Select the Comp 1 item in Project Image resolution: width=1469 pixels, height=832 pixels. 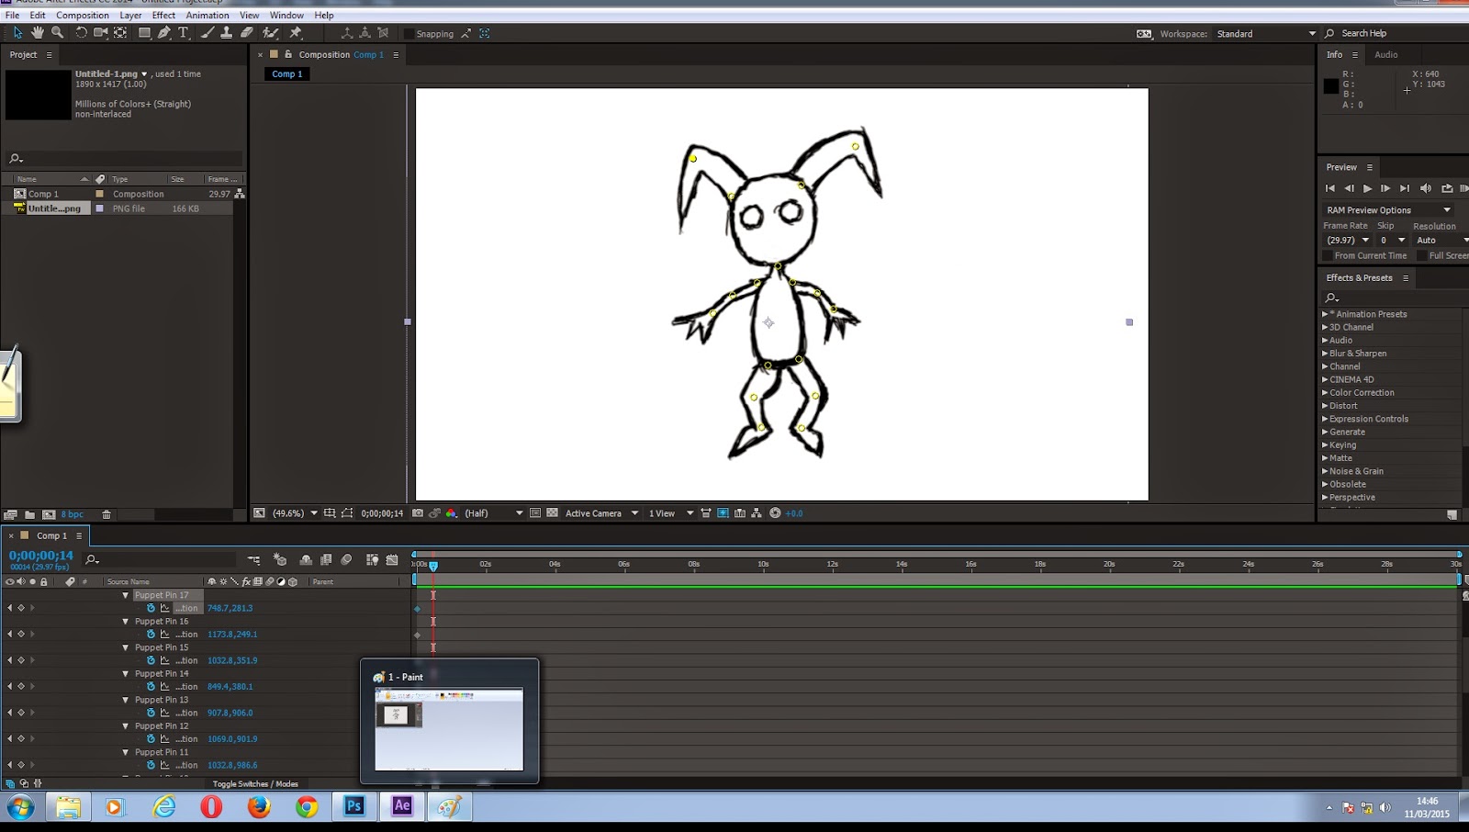(x=43, y=194)
